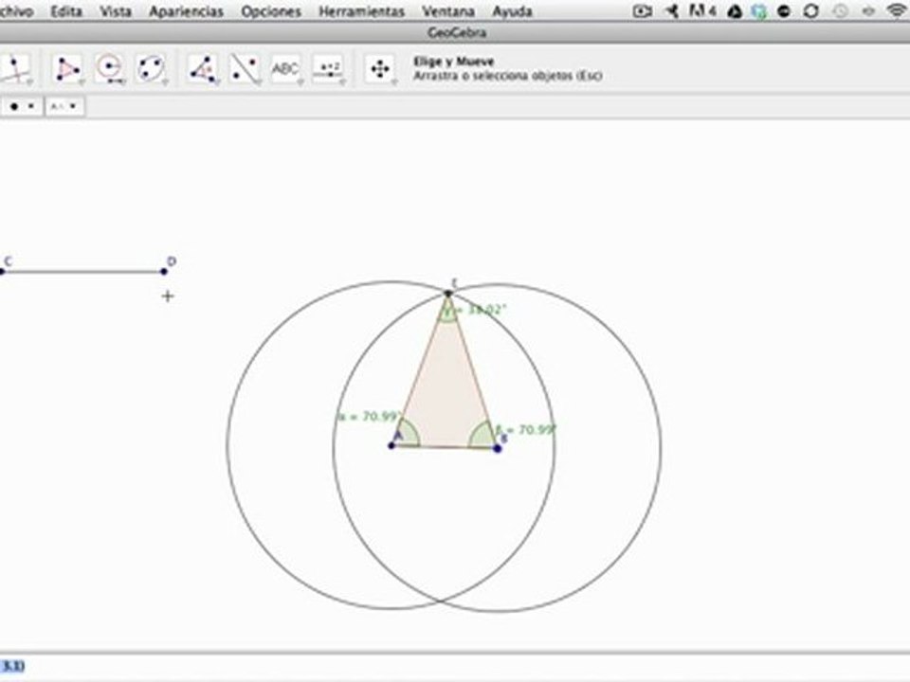Select point B of the triangle
The height and width of the screenshot is (682, 910).
click(x=498, y=448)
